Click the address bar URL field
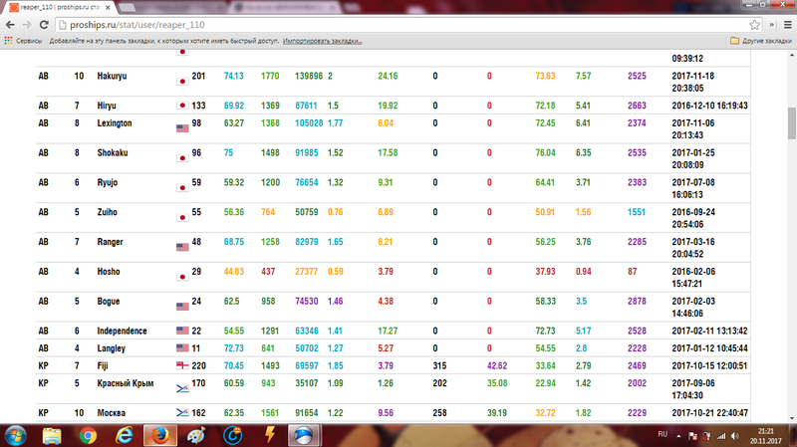The height and width of the screenshot is (447, 797). [x=398, y=24]
